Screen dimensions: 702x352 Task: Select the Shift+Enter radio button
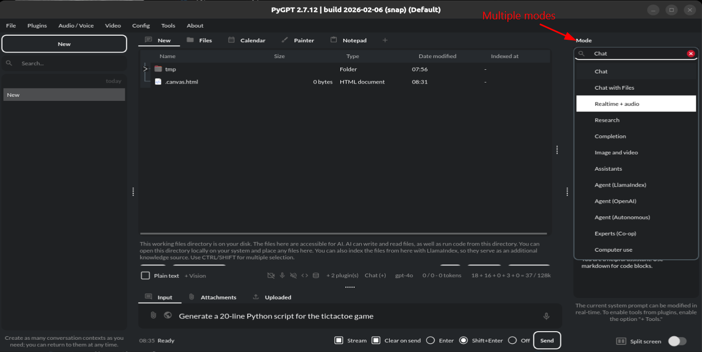(x=464, y=340)
